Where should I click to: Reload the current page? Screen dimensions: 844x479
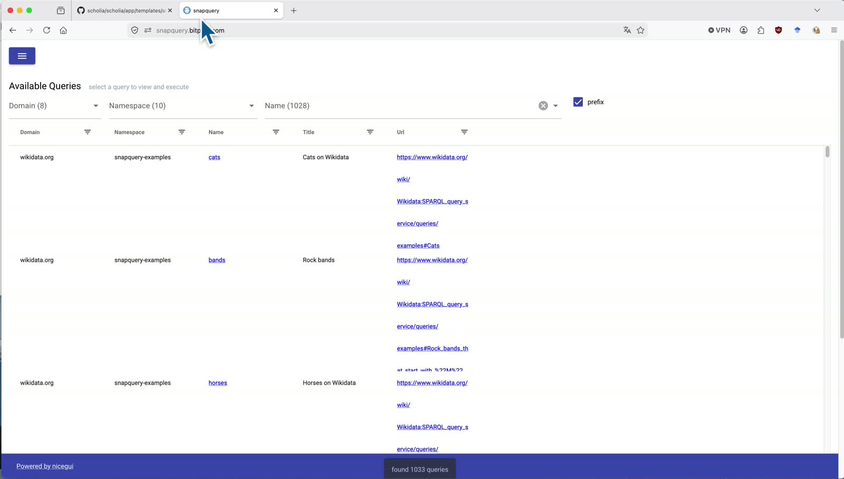point(46,31)
